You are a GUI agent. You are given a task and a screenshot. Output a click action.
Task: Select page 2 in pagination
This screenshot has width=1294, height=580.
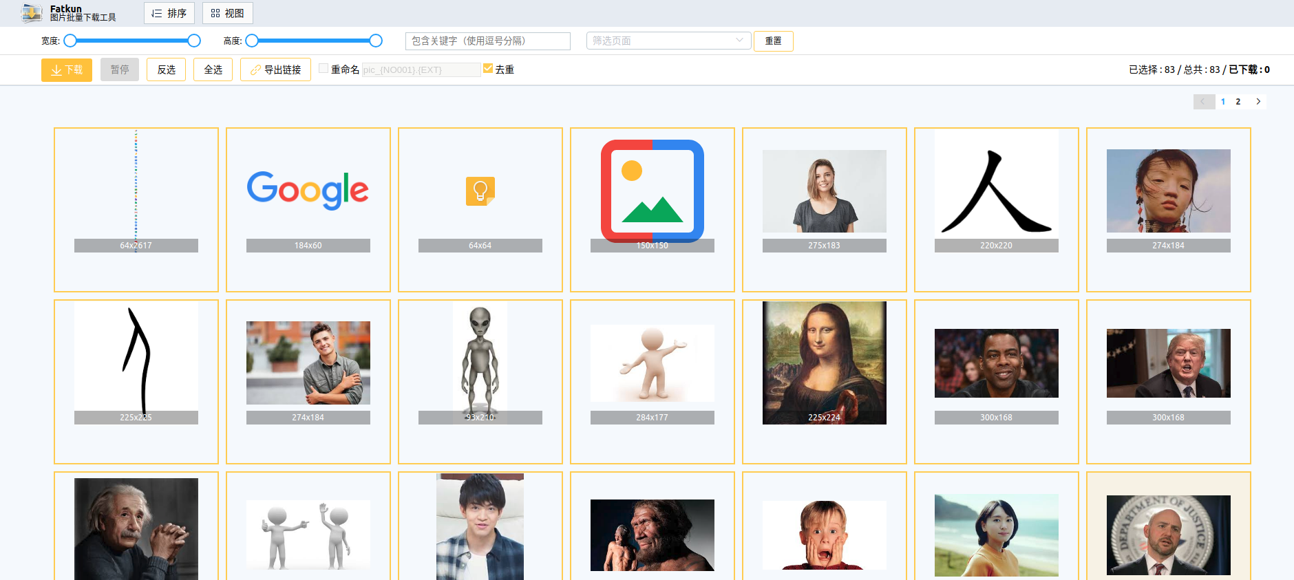coord(1238,102)
